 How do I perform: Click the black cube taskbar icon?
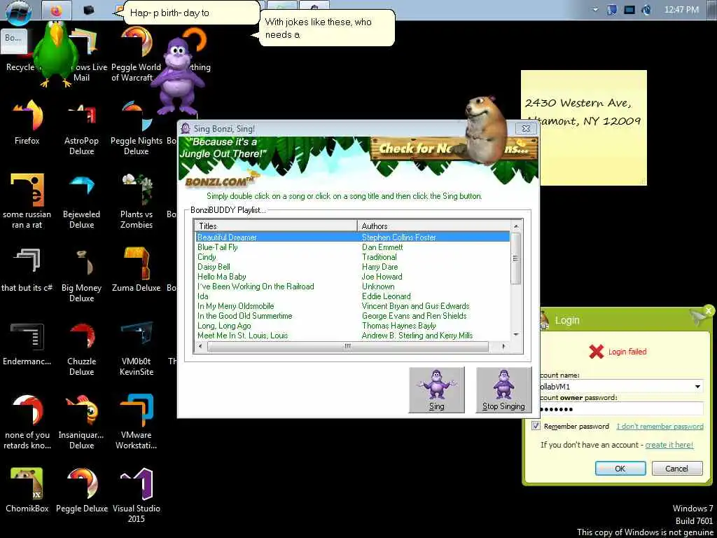coord(88,10)
